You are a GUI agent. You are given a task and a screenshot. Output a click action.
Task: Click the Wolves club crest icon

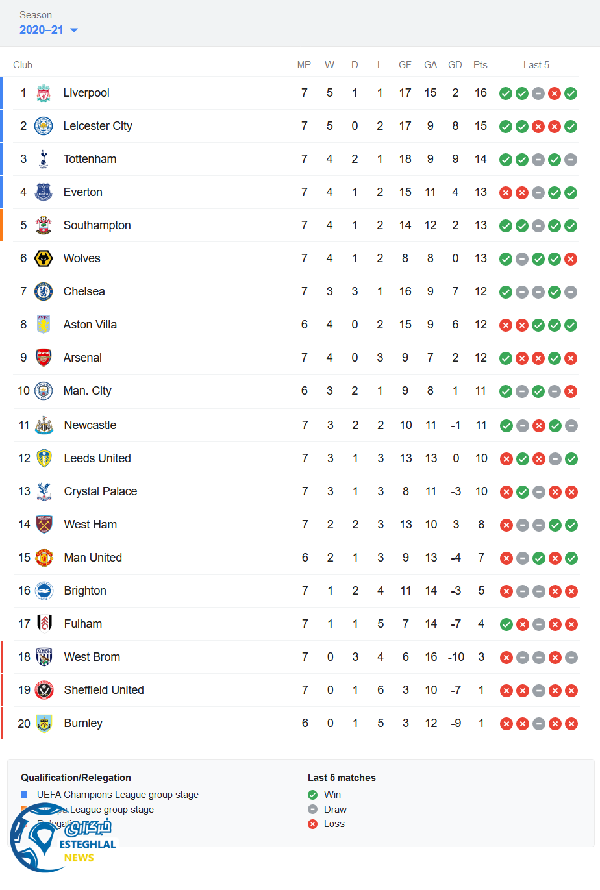pyautogui.click(x=44, y=258)
